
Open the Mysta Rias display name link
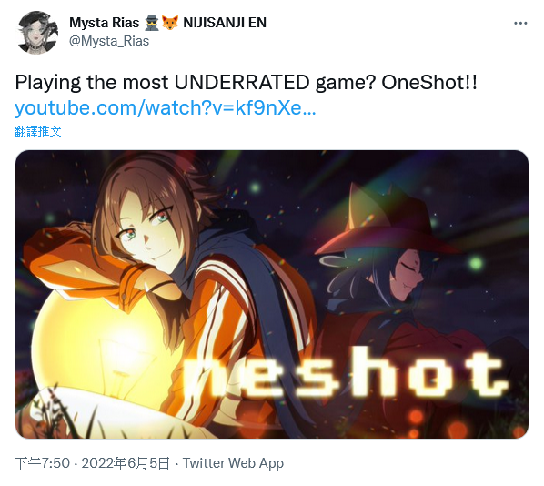104,23
